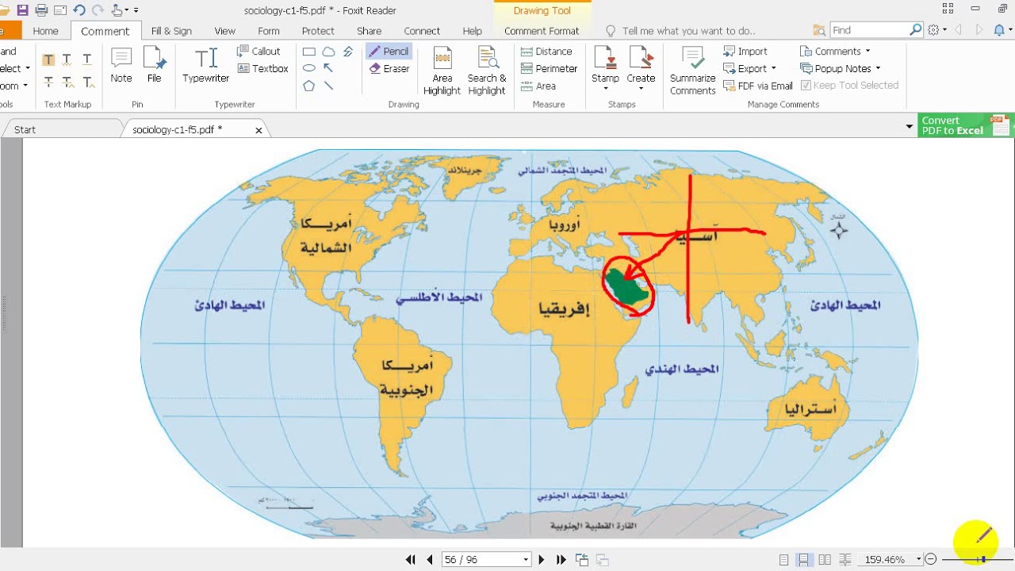Screen dimensions: 1015x571
Task: Add a Note comment pin
Action: (121, 65)
